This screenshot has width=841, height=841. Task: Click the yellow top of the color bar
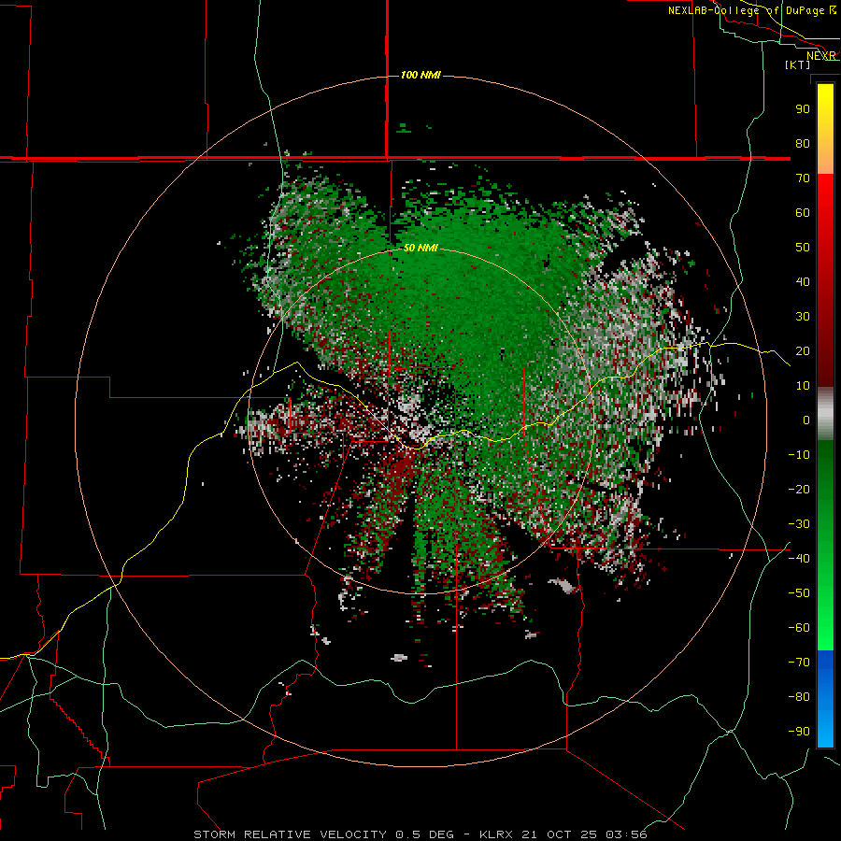point(825,99)
